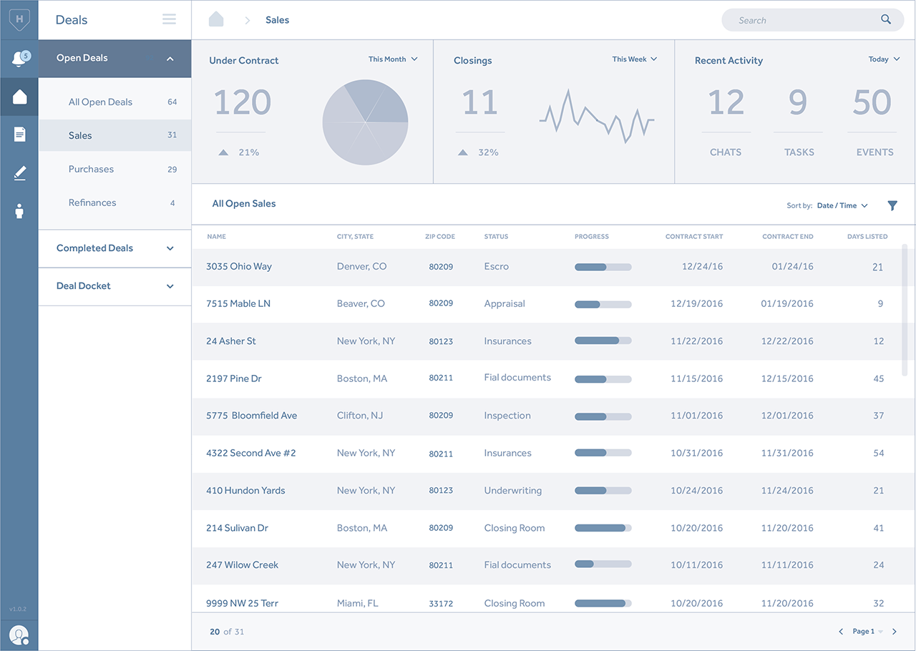
Task: Select Purchases in the deals list
Action: (91, 170)
